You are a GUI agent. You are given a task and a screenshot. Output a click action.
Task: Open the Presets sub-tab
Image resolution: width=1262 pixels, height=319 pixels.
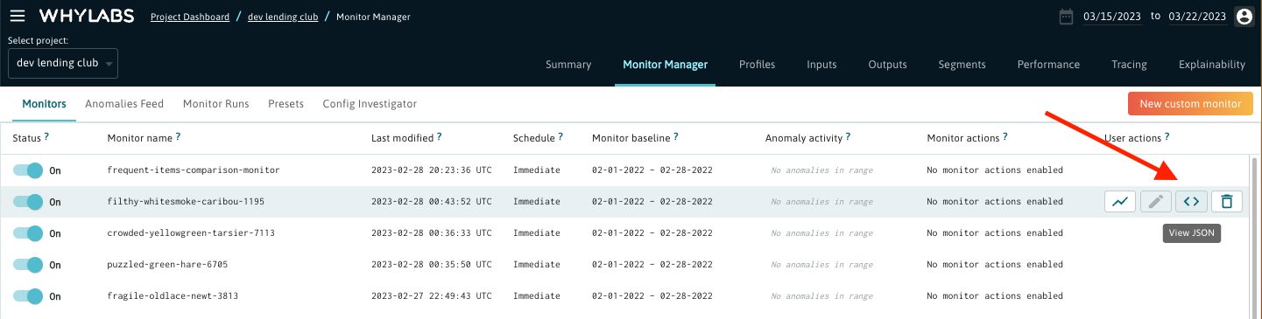[x=286, y=104]
